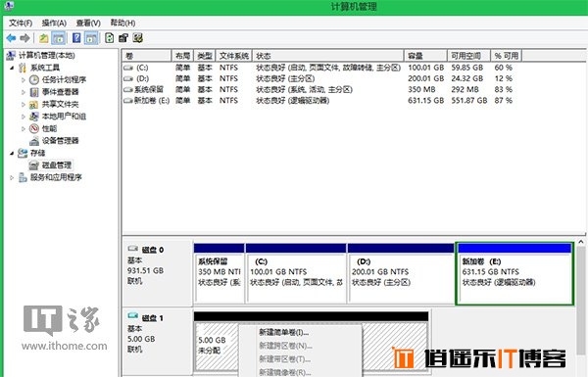Sort by the 容量 column header

coord(425,56)
